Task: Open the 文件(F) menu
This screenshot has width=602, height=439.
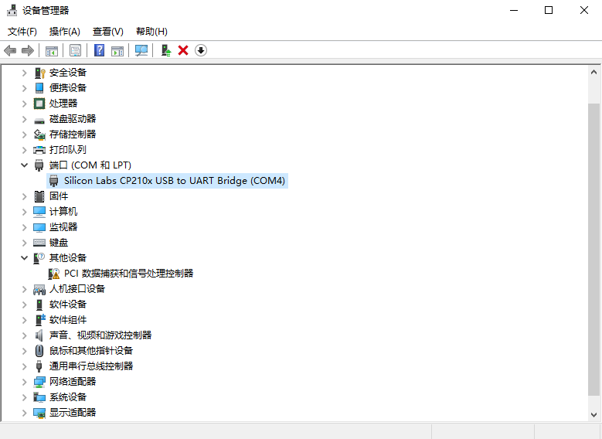Action: pos(22,32)
